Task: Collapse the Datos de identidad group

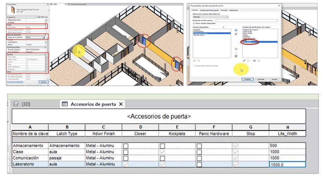Action: coord(46,35)
